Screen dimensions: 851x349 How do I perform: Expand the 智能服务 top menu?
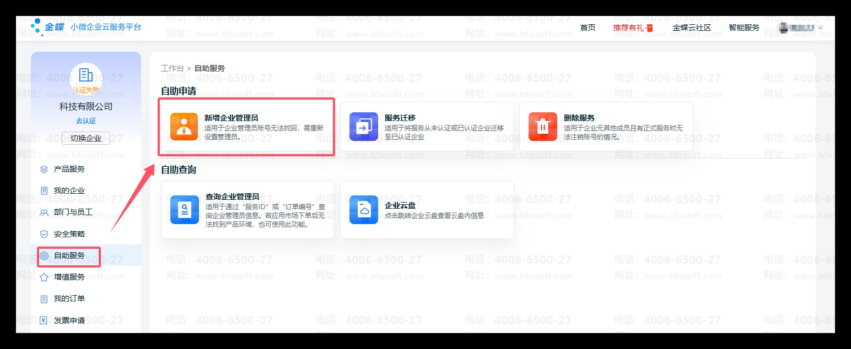click(x=744, y=28)
